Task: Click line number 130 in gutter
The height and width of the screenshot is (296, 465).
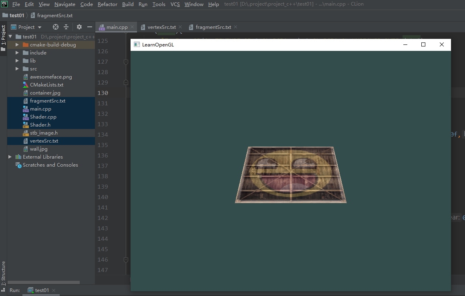Action: (x=103, y=93)
